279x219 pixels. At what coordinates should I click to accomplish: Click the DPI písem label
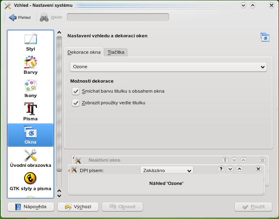click(92, 170)
